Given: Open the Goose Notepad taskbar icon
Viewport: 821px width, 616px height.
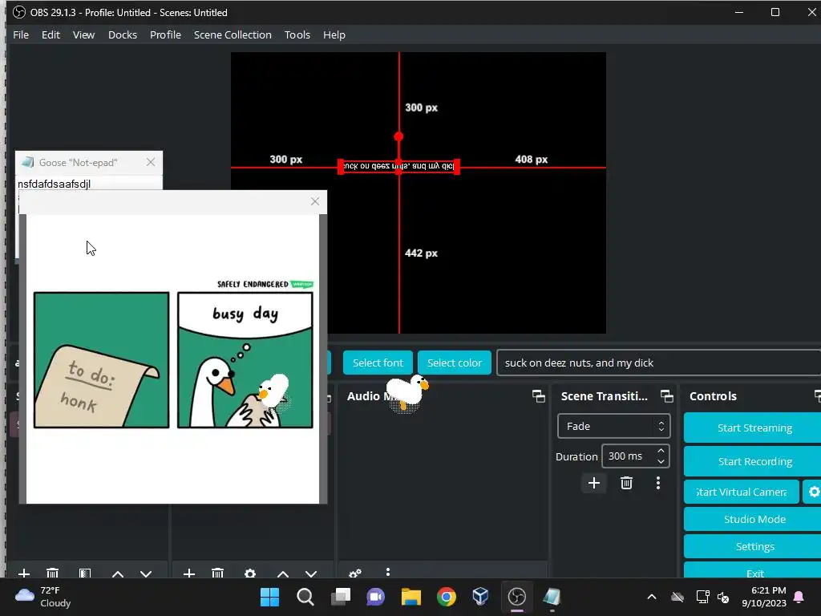Looking at the screenshot, I should pyautogui.click(x=552, y=597).
